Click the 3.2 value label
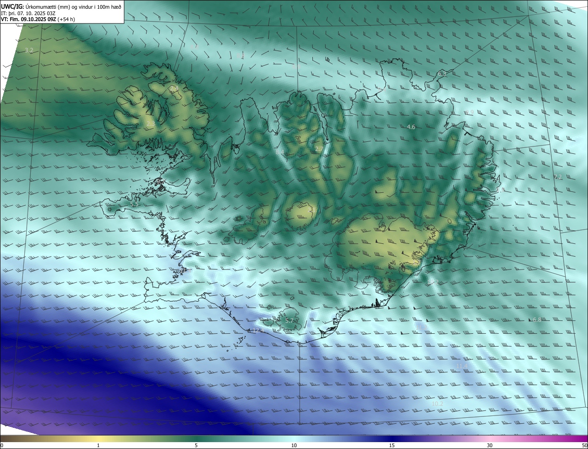The height and width of the screenshot is (449, 588). [x=29, y=51]
